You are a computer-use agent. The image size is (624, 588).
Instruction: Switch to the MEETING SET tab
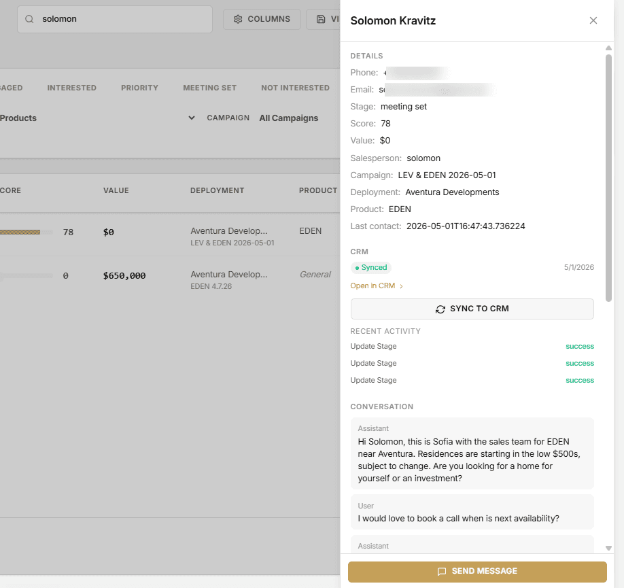click(210, 88)
